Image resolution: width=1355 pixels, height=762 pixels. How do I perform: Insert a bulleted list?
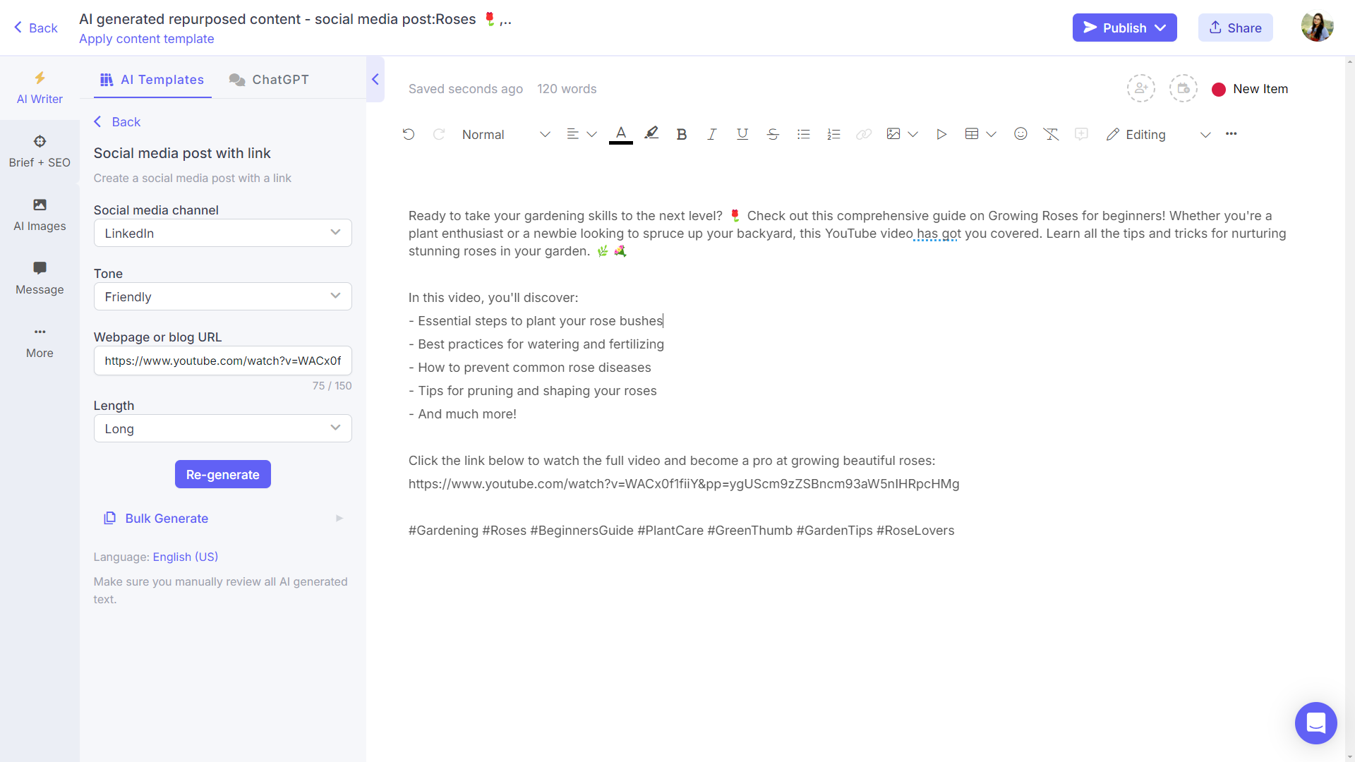[802, 134]
